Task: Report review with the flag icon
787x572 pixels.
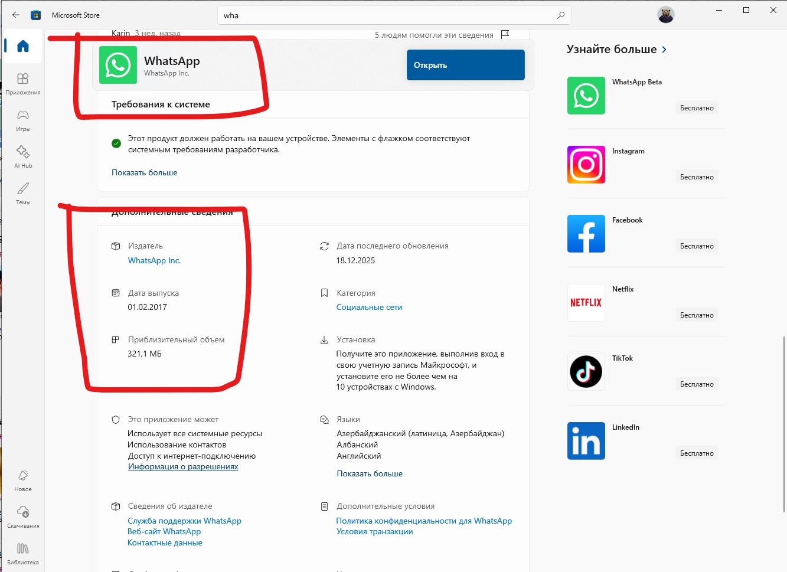Action: (x=505, y=34)
